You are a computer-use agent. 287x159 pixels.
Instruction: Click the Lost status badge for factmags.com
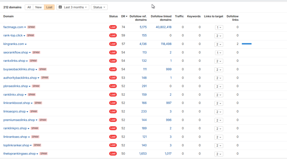click(113, 27)
